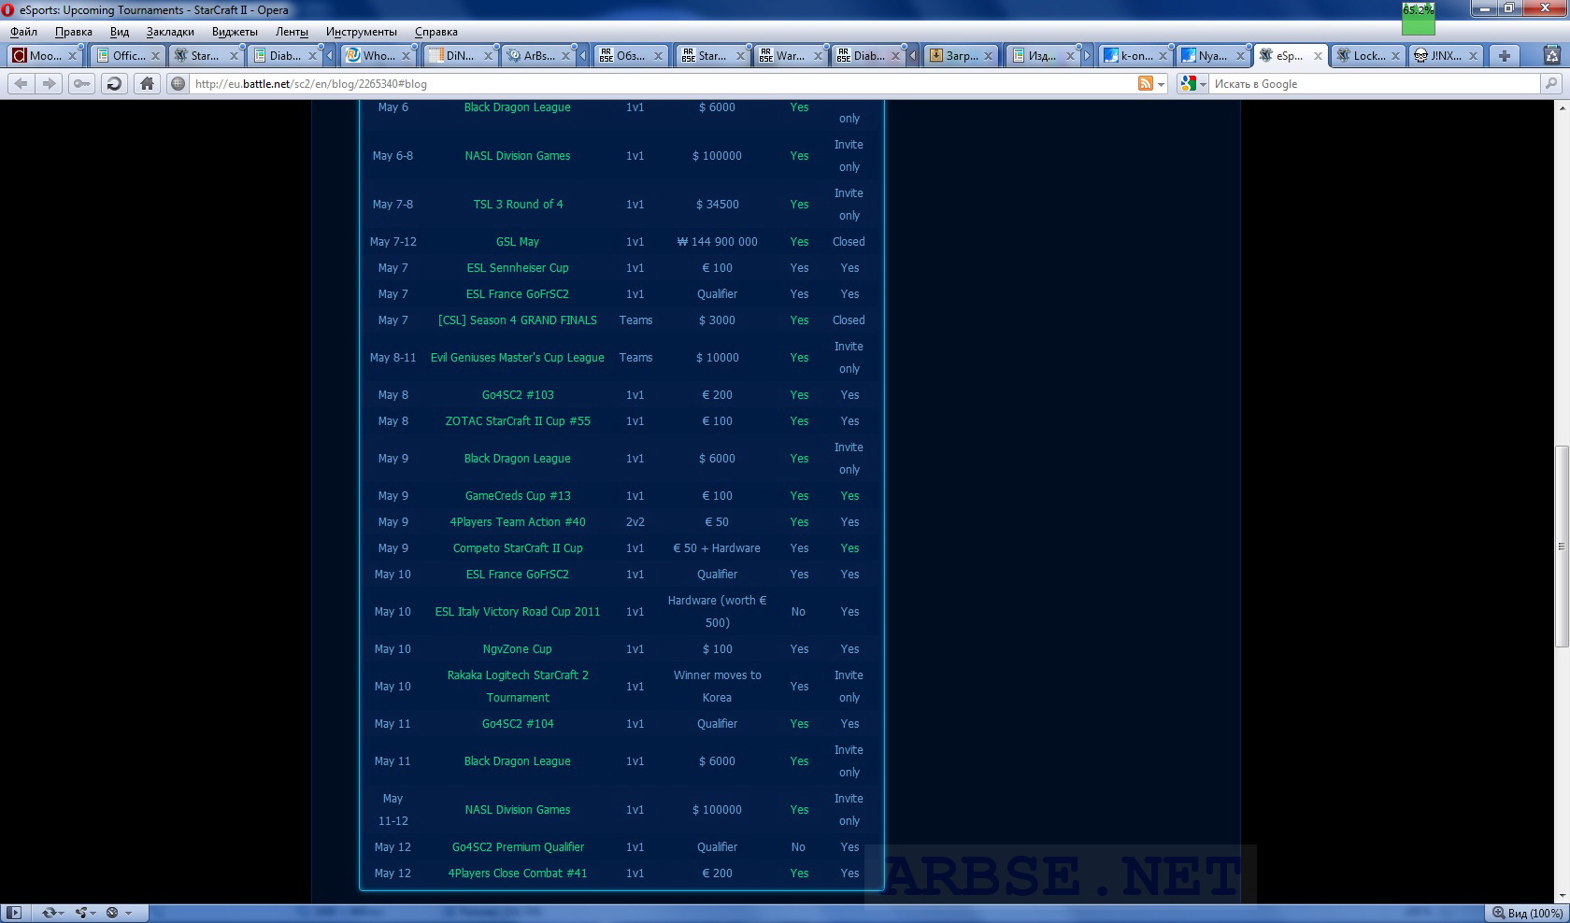This screenshot has width=1570, height=923.
Task: Go back using the Back arrow button
Action: point(21,84)
